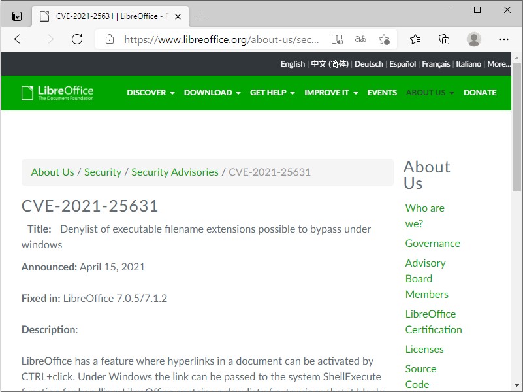Open the Who are we? sidebar link
523x392 pixels.
[x=424, y=216]
